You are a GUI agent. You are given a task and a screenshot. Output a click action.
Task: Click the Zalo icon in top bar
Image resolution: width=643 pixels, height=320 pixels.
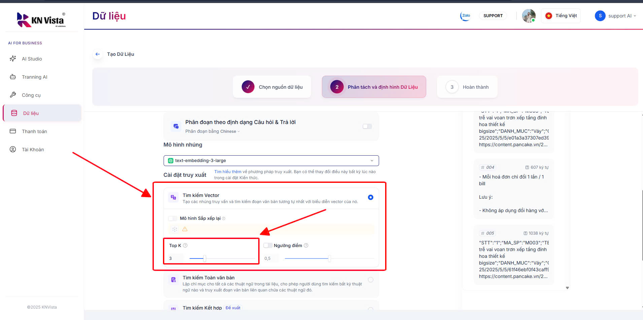(x=465, y=16)
